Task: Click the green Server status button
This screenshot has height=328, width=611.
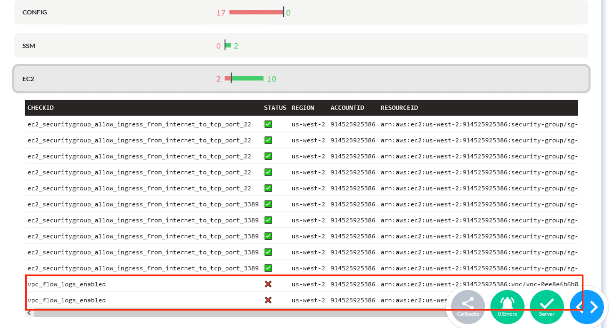Action: tap(547, 307)
